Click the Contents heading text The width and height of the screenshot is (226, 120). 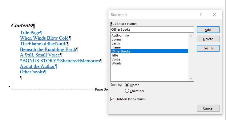click(x=22, y=25)
